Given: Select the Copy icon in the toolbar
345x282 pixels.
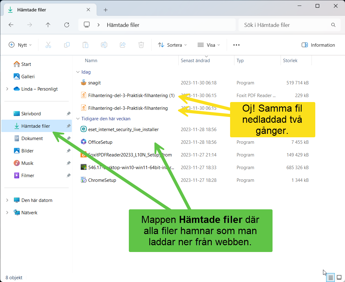Looking at the screenshot, I should point(67,45).
